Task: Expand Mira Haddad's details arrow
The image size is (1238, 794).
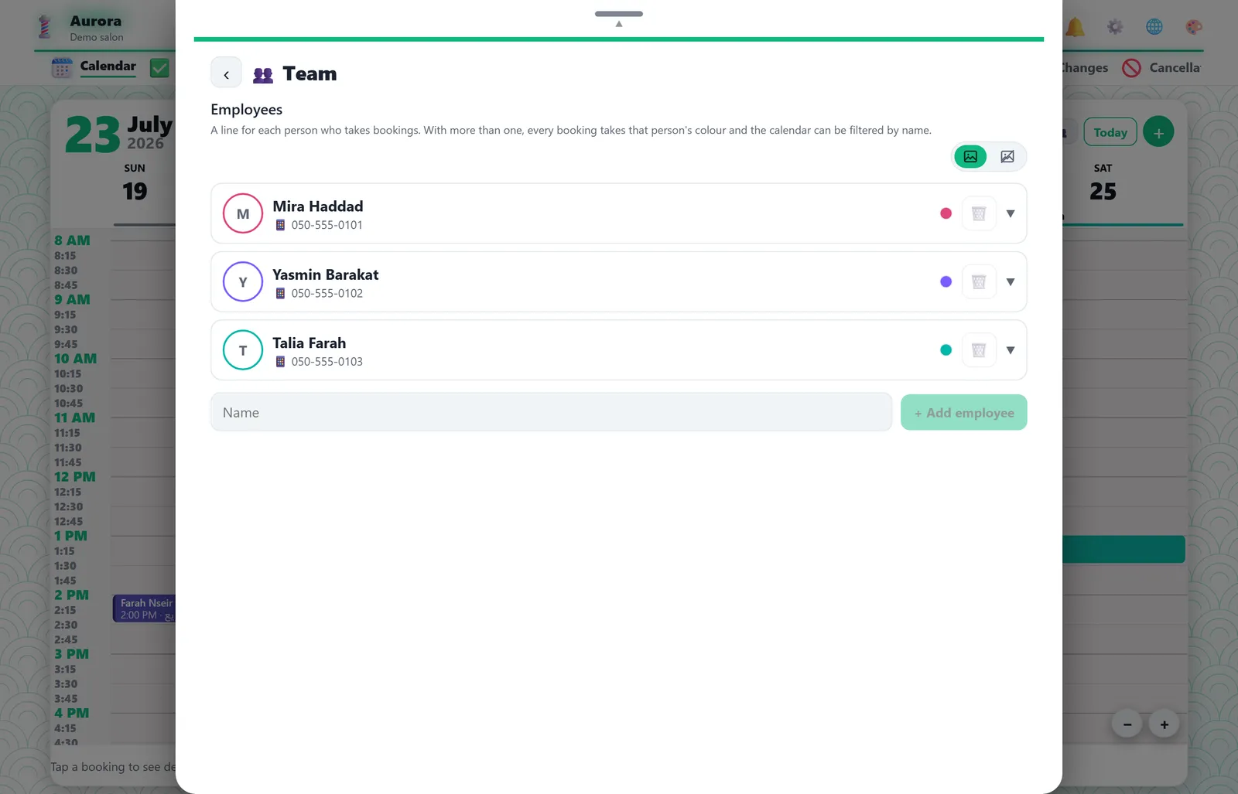Action: [x=1010, y=213]
